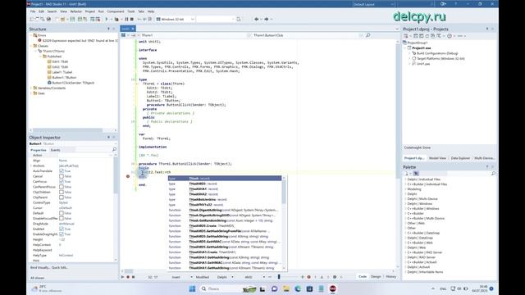Close the Unit1 editor tab

point(133,29)
